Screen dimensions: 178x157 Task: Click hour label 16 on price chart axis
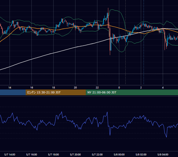pyautogui.click(x=32, y=88)
